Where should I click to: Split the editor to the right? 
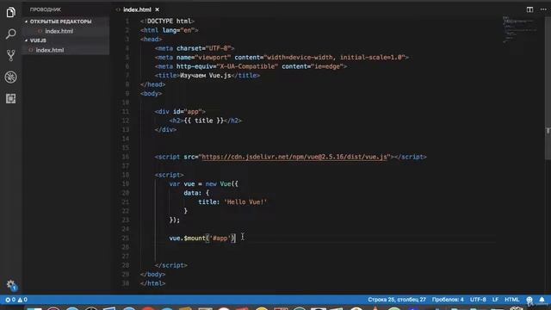pyautogui.click(x=529, y=9)
